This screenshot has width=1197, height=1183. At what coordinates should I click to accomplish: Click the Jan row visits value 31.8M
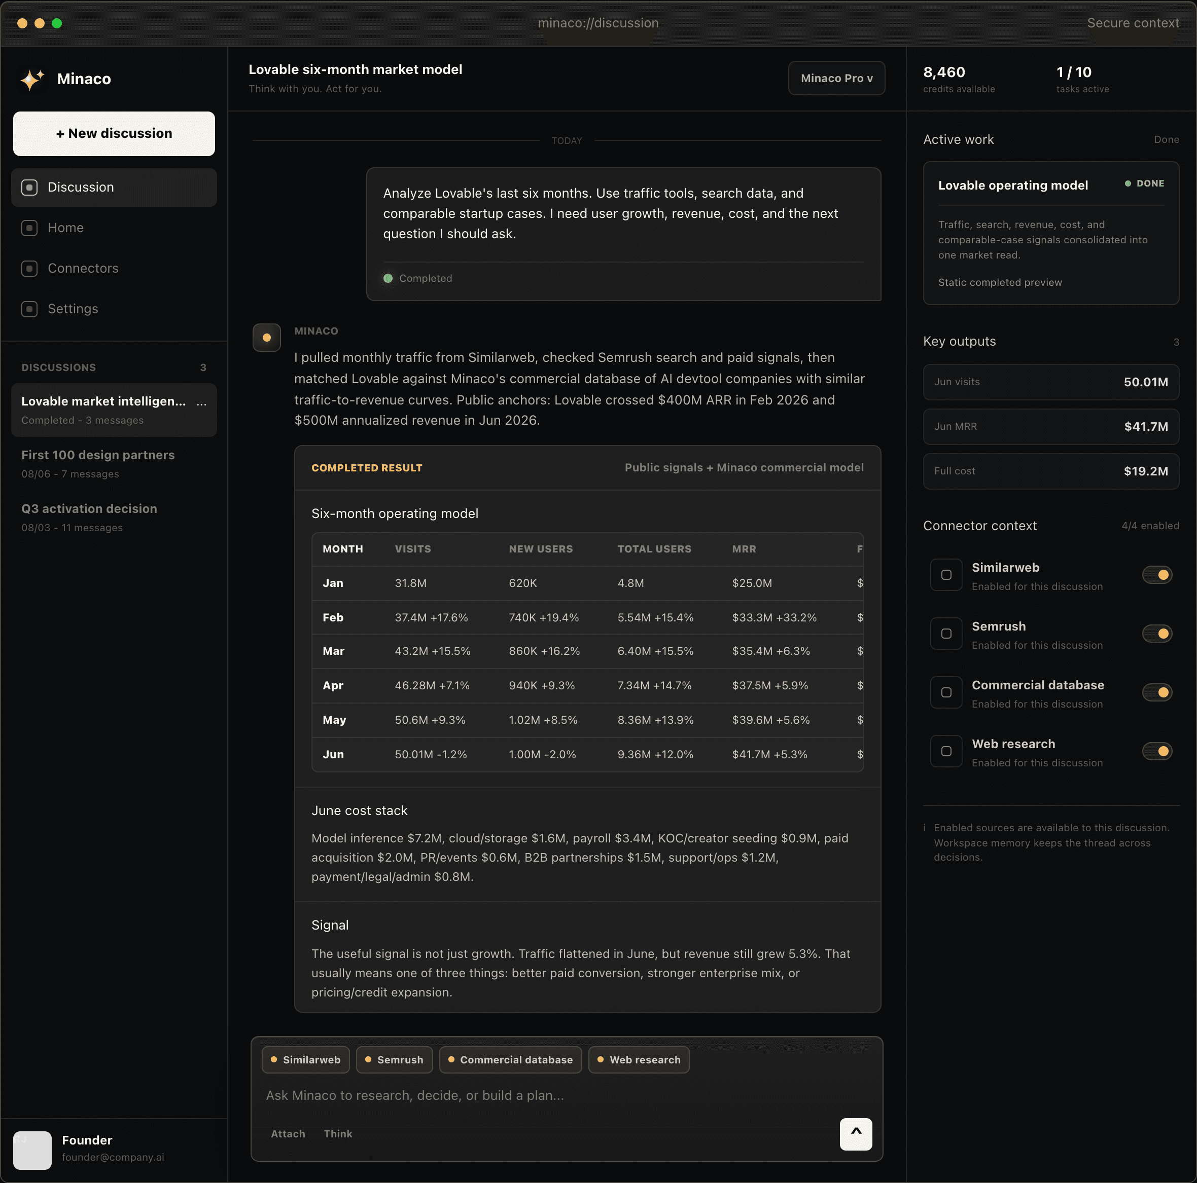(411, 583)
